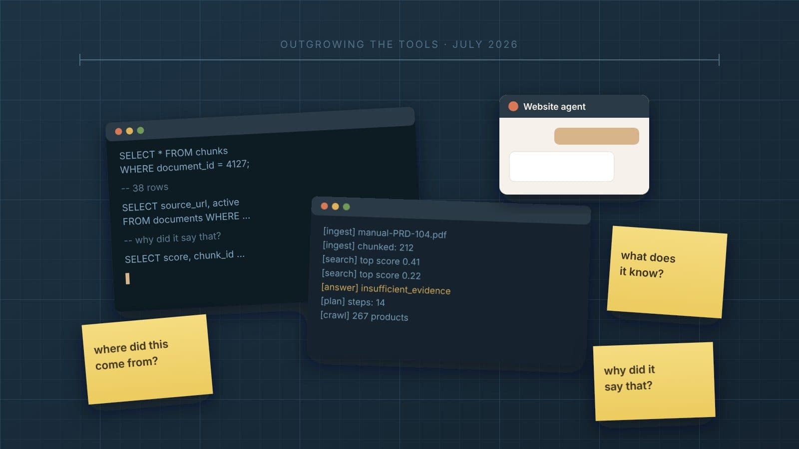
Task: Click the "[search] top score 0.41" line
Action: (x=371, y=260)
